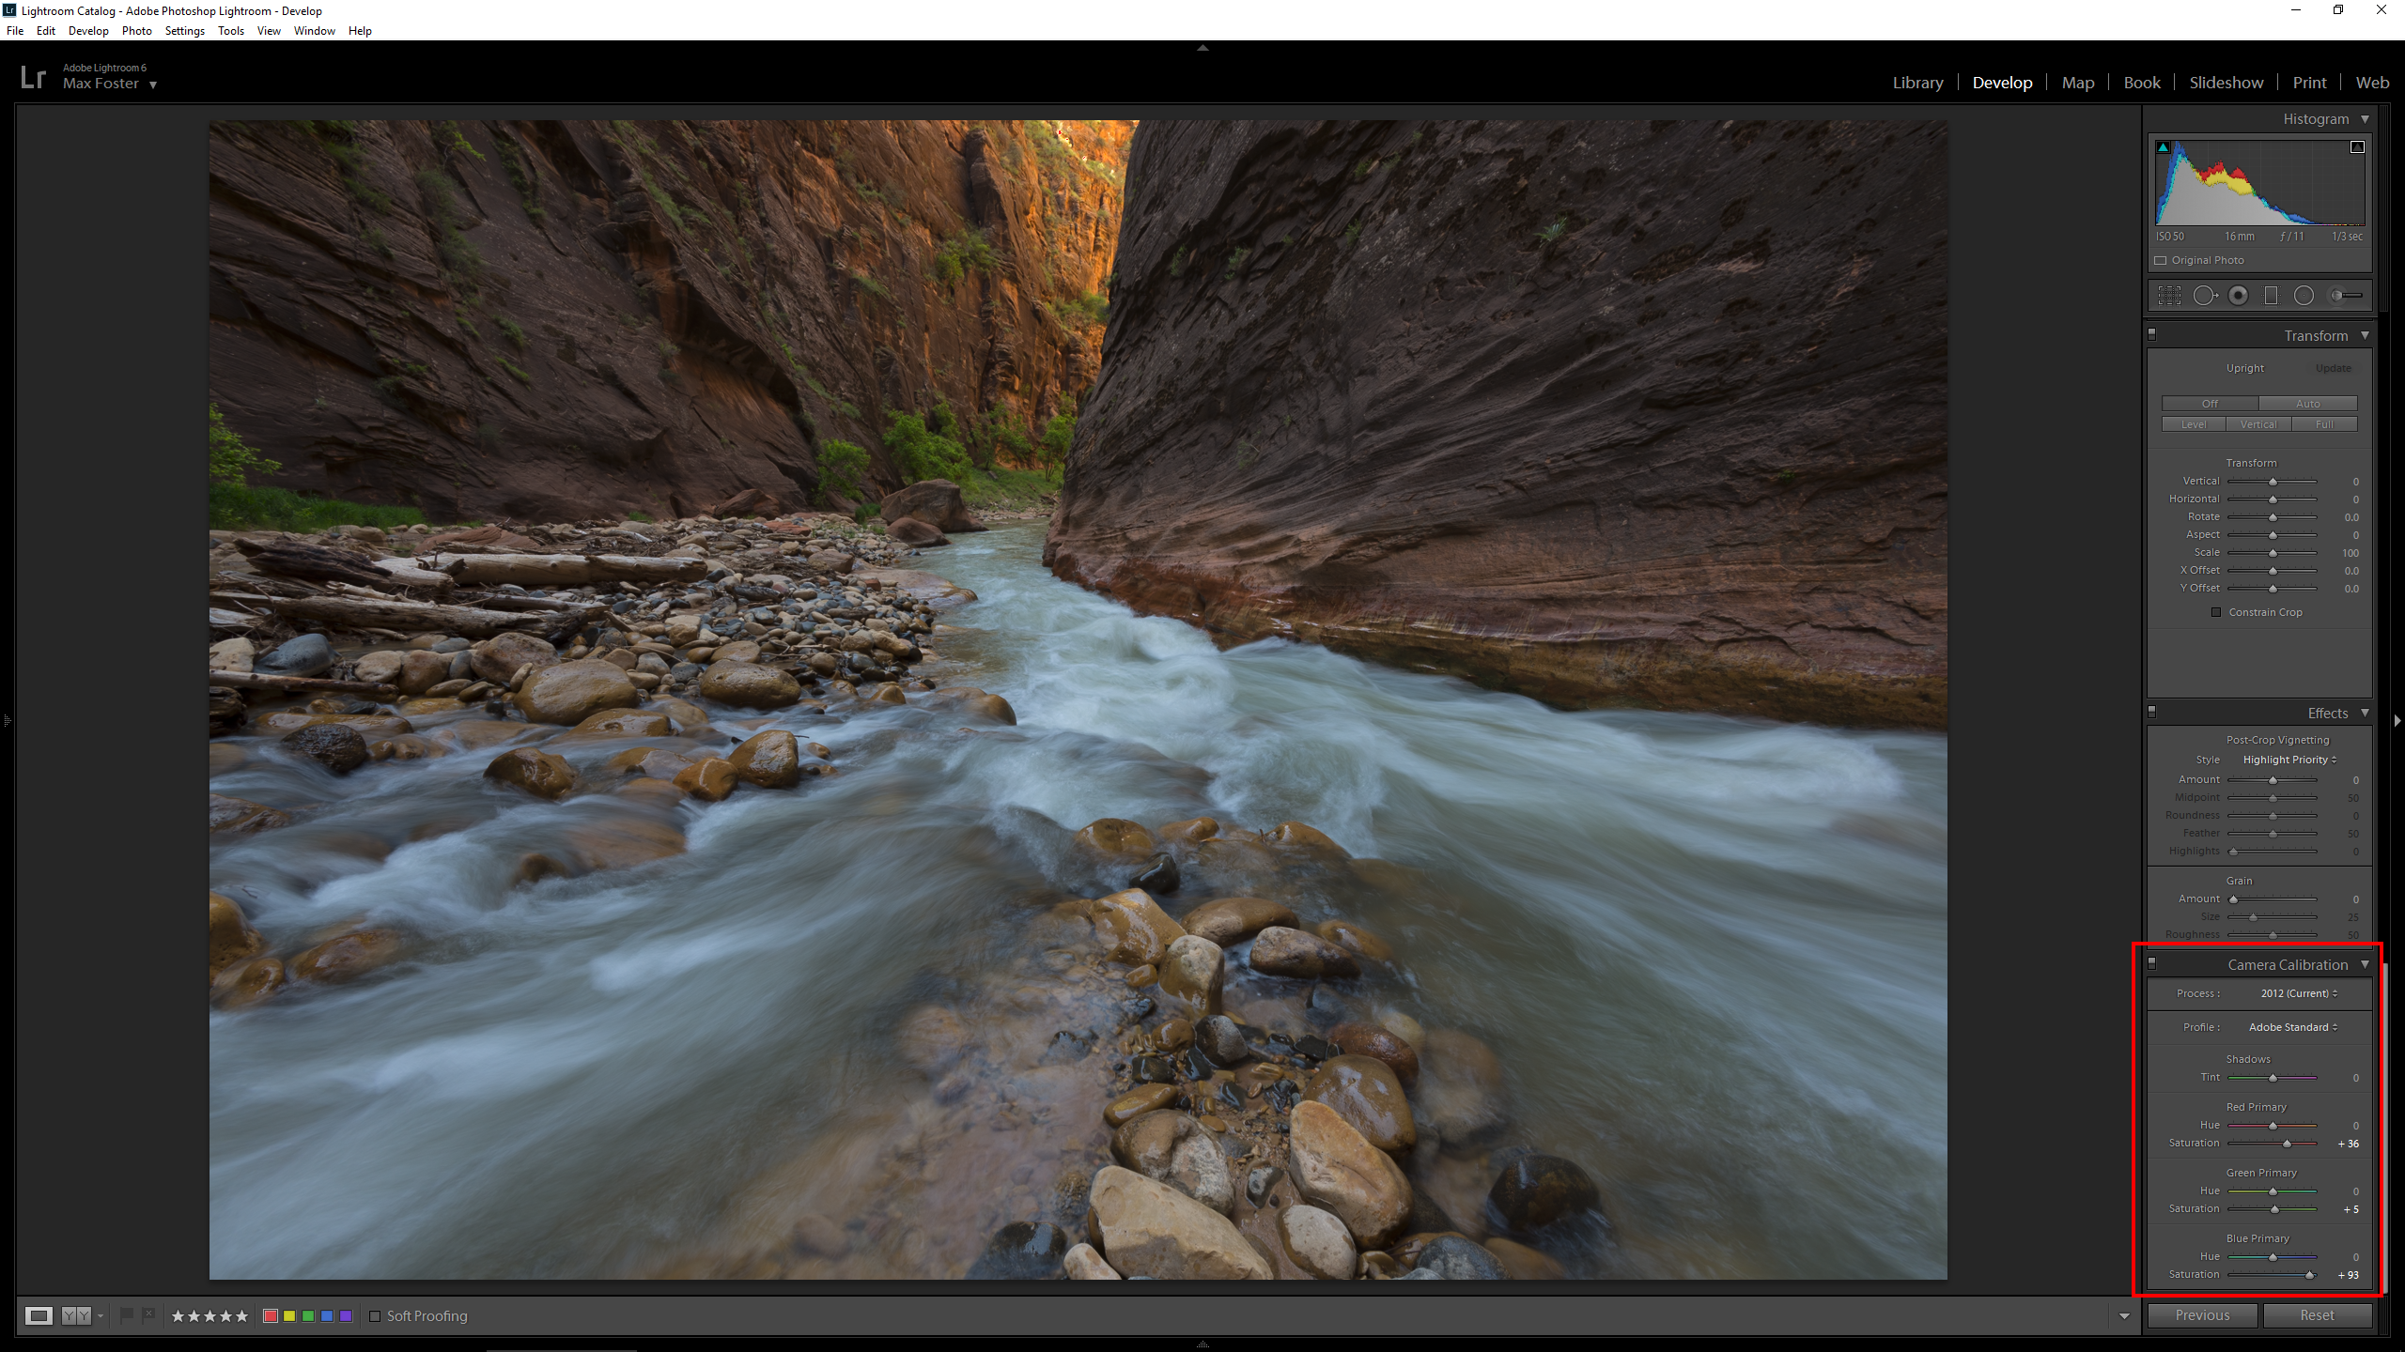Toggle the Camera Calibration panel switch
2405x1352 pixels.
coord(2152,963)
